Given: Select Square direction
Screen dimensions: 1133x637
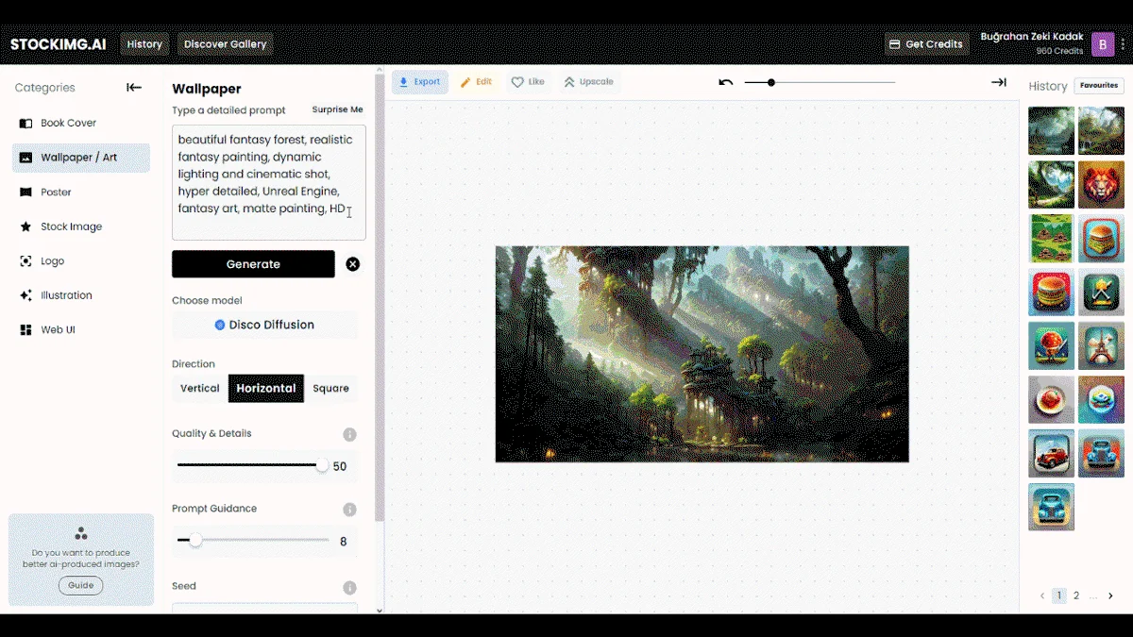Looking at the screenshot, I should [x=330, y=388].
